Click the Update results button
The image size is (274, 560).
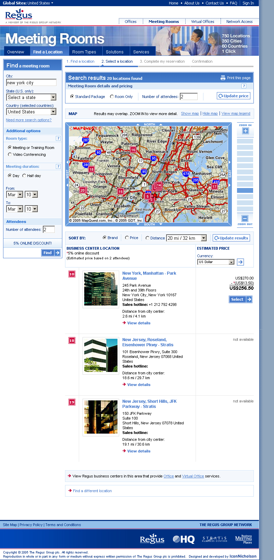[x=232, y=238]
